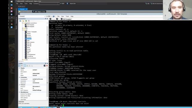Pin the Connections panel

(45, 19)
